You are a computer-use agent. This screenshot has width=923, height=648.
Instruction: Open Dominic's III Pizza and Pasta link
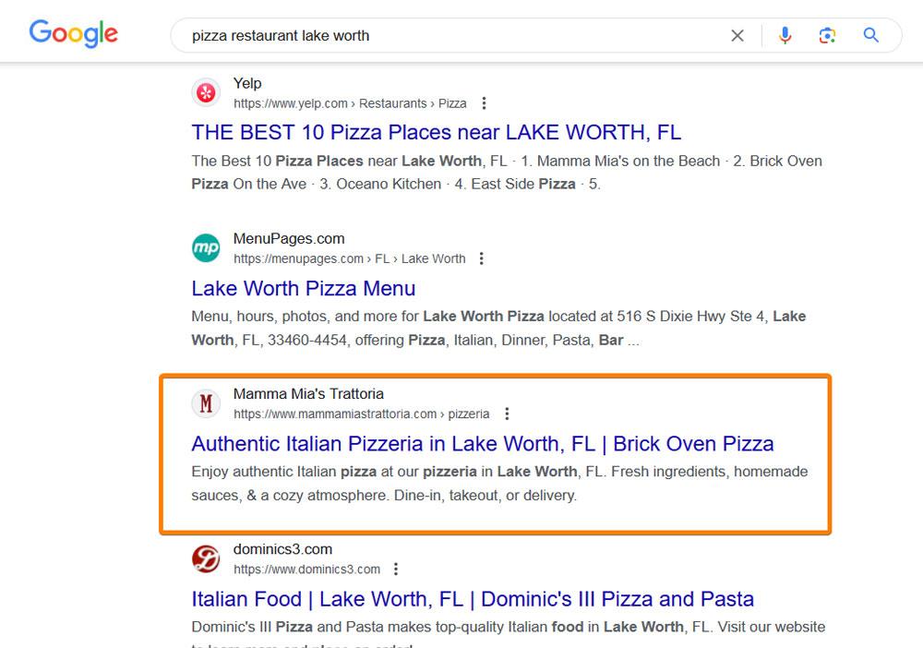[473, 599]
